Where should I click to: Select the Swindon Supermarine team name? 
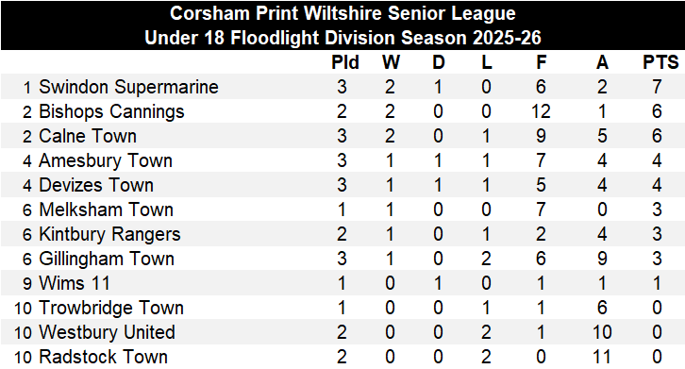[128, 87]
